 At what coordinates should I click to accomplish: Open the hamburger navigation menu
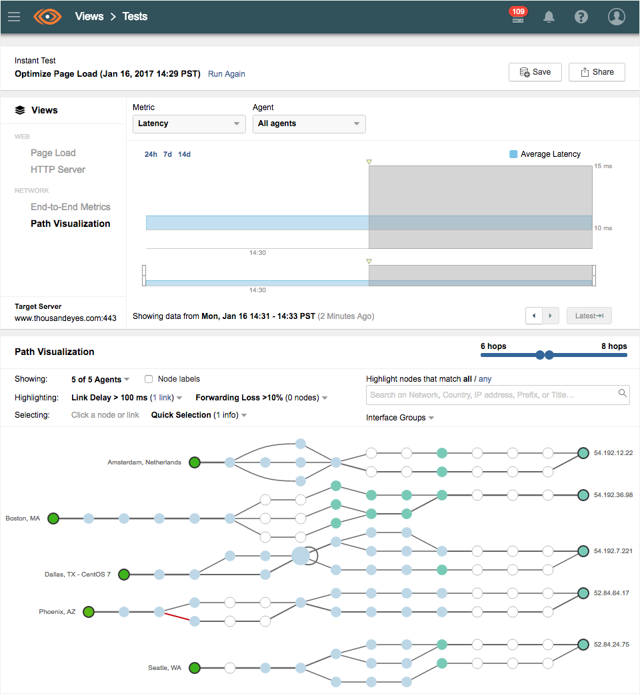point(14,17)
